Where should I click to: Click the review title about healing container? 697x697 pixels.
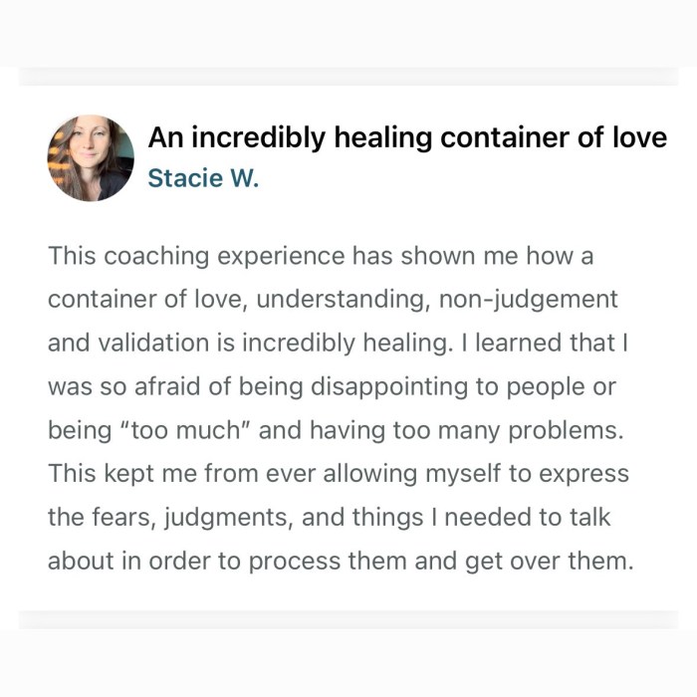(407, 138)
